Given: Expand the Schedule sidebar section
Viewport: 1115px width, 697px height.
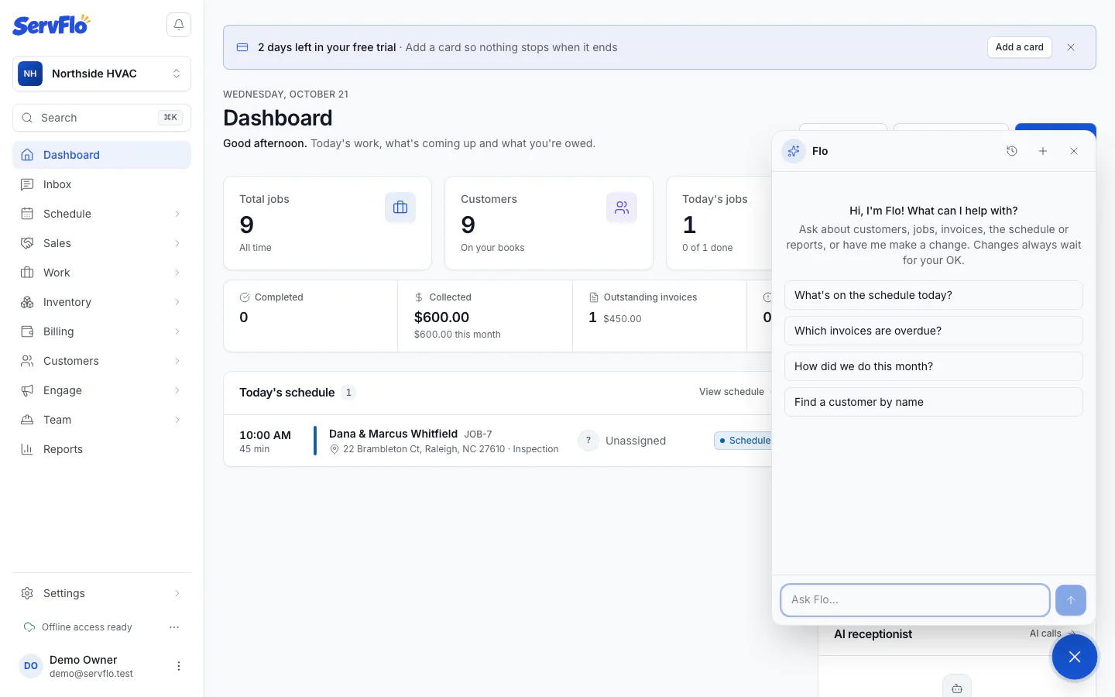Looking at the screenshot, I should pyautogui.click(x=101, y=214).
